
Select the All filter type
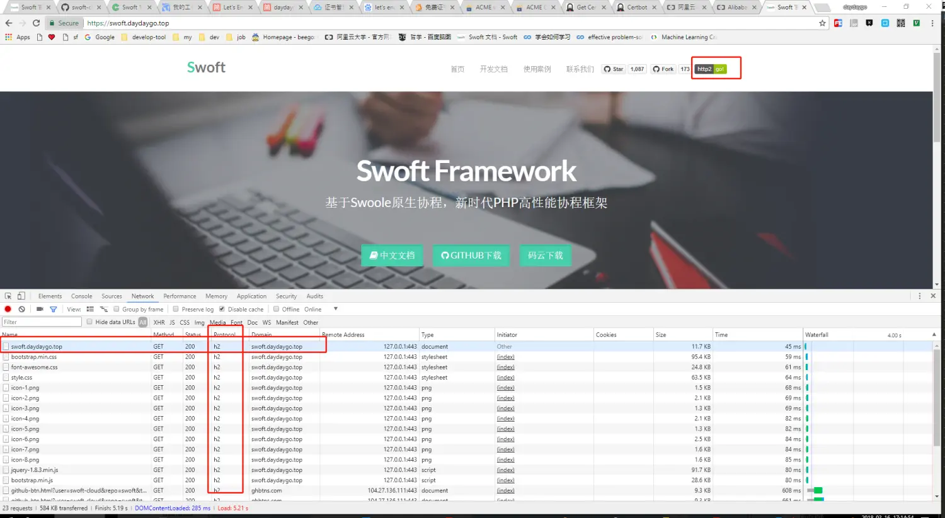143,322
